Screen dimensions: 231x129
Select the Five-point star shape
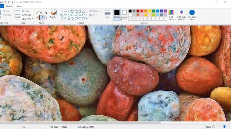(x=69, y=18)
